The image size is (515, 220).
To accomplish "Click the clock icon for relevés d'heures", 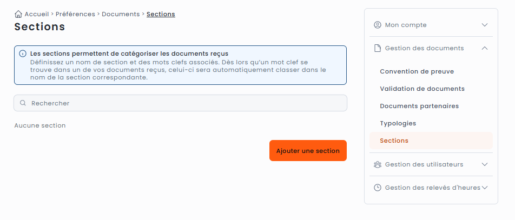I will point(378,188).
